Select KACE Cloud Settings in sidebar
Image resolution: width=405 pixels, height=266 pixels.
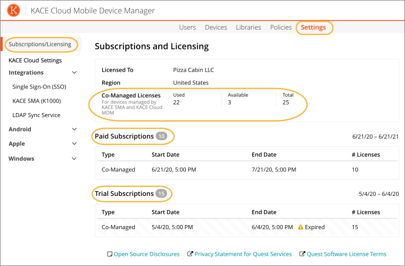[35, 60]
